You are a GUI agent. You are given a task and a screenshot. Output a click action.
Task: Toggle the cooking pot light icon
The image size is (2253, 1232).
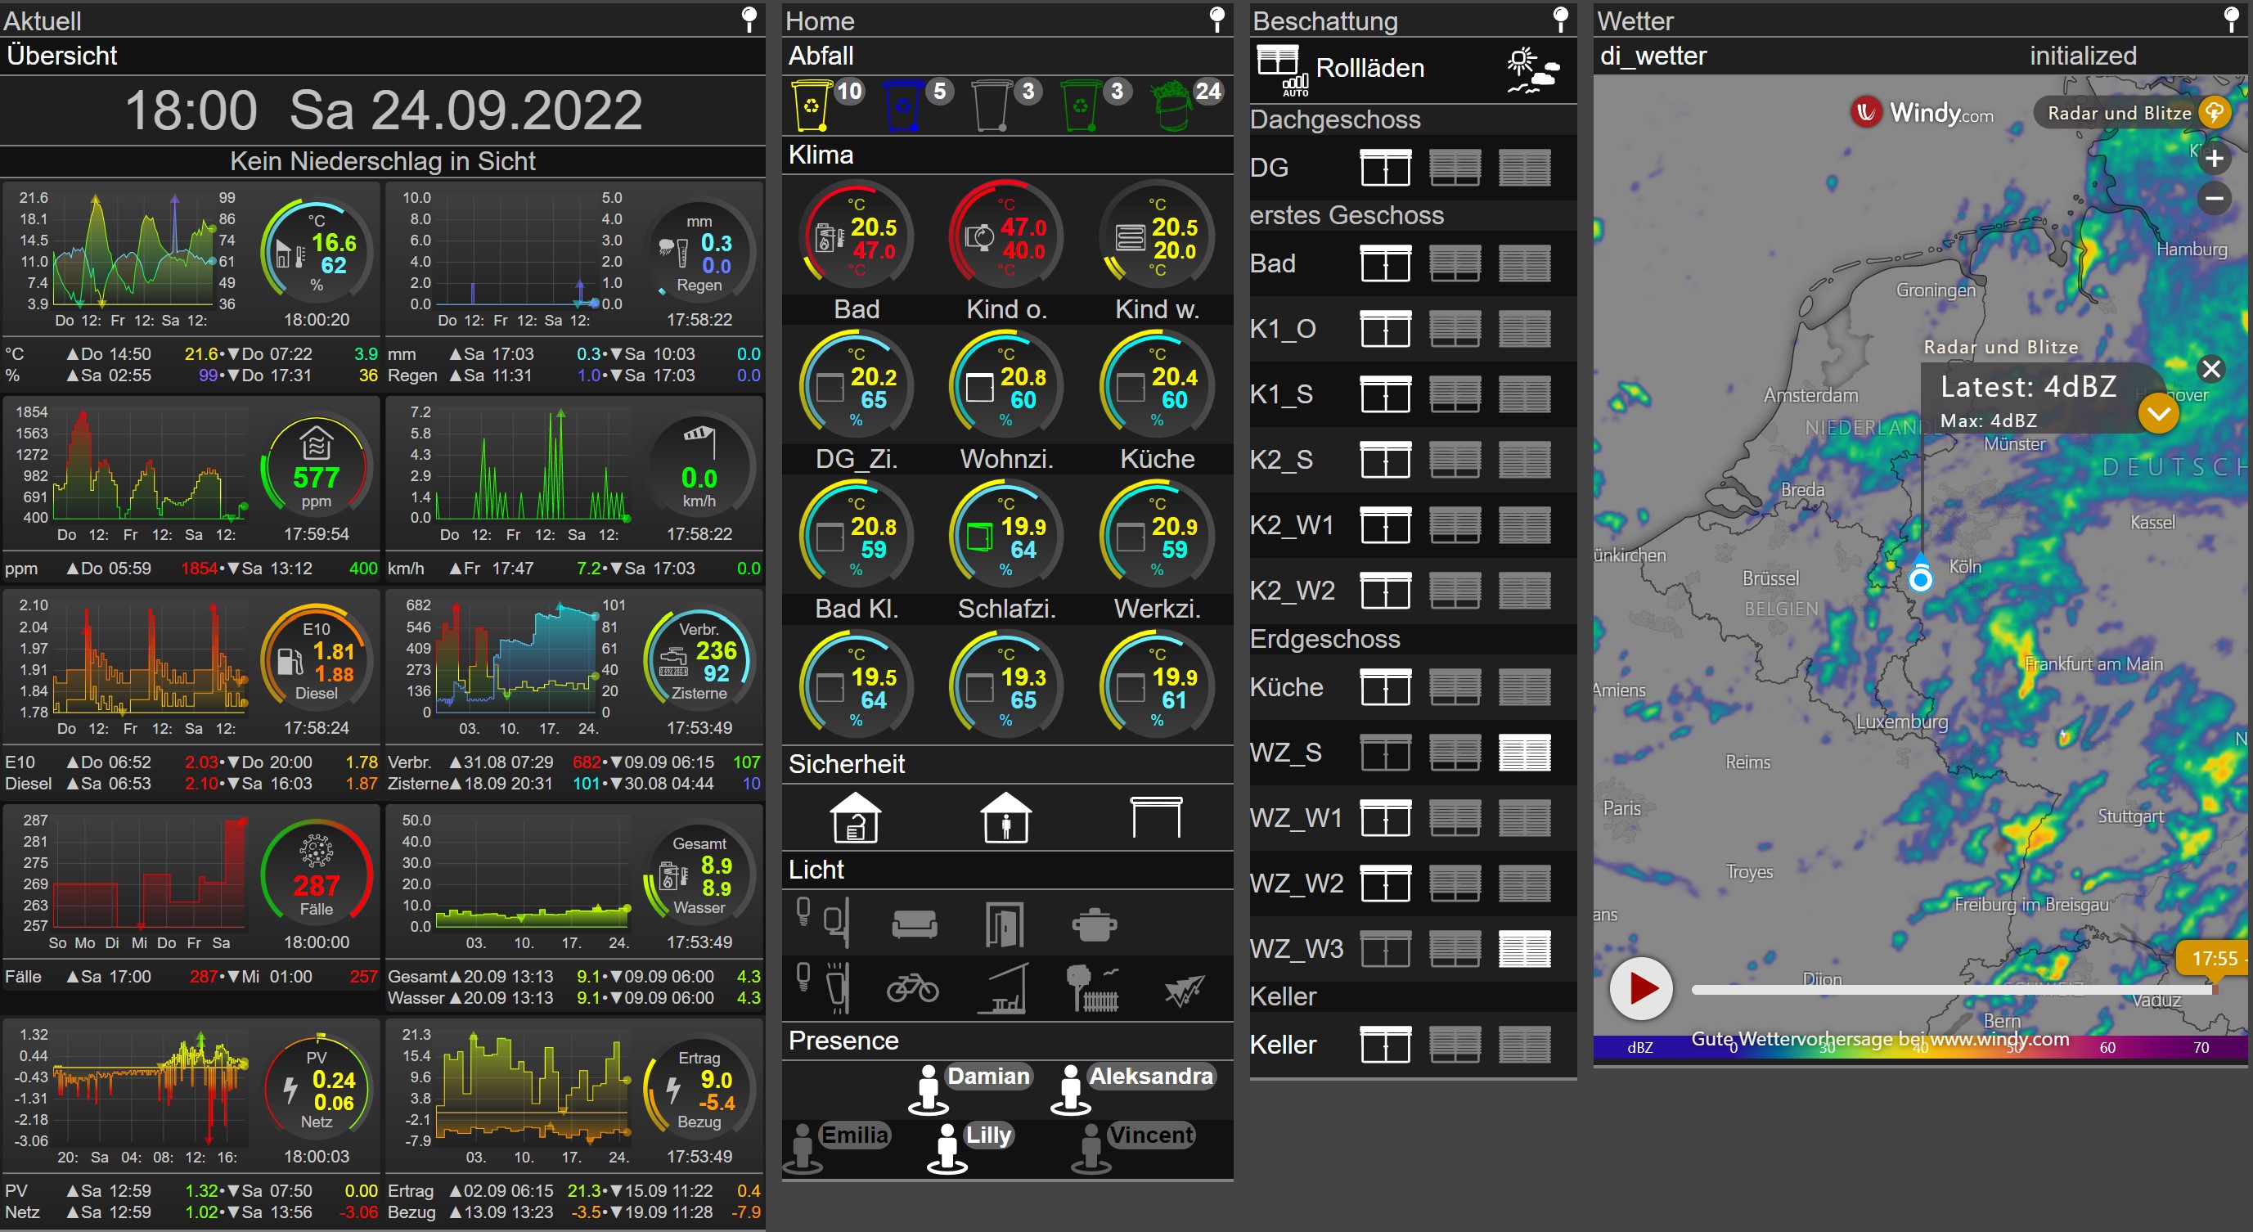click(1094, 924)
